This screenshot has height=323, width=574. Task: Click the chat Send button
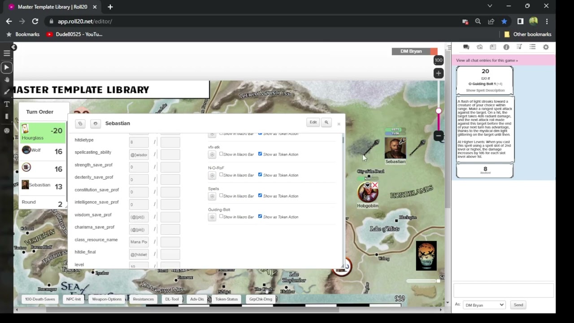[x=518, y=305]
